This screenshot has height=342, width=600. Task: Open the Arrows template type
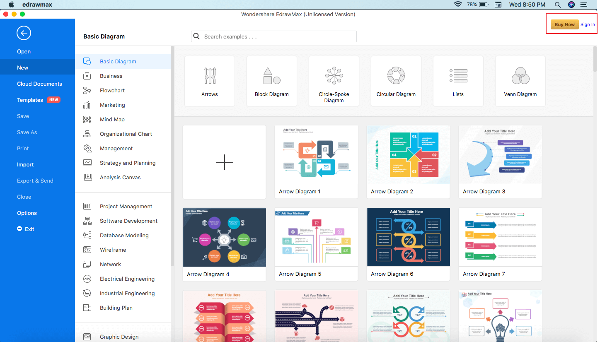(210, 81)
